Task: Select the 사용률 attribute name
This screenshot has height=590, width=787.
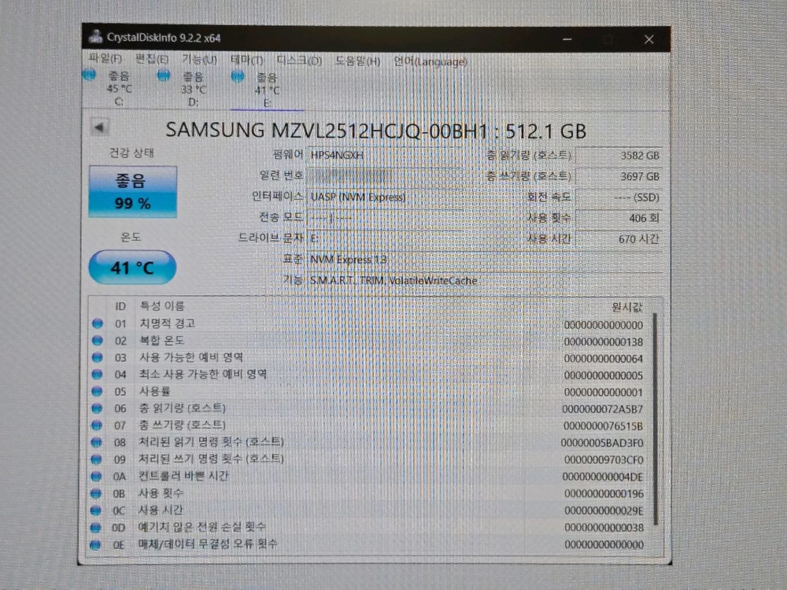Action: point(154,391)
